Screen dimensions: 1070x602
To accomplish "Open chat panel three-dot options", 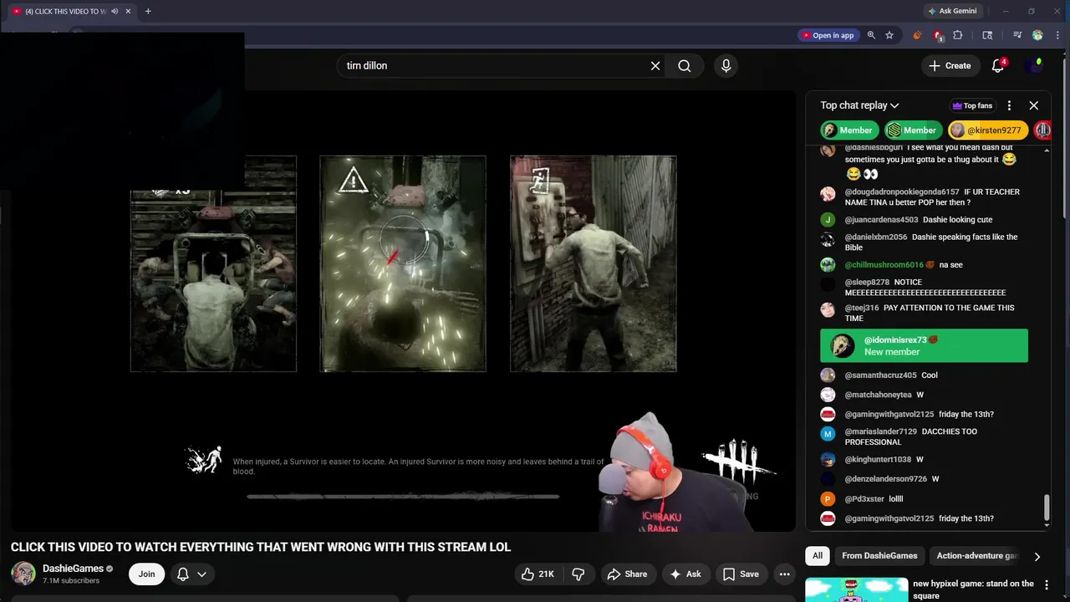I will [1009, 105].
